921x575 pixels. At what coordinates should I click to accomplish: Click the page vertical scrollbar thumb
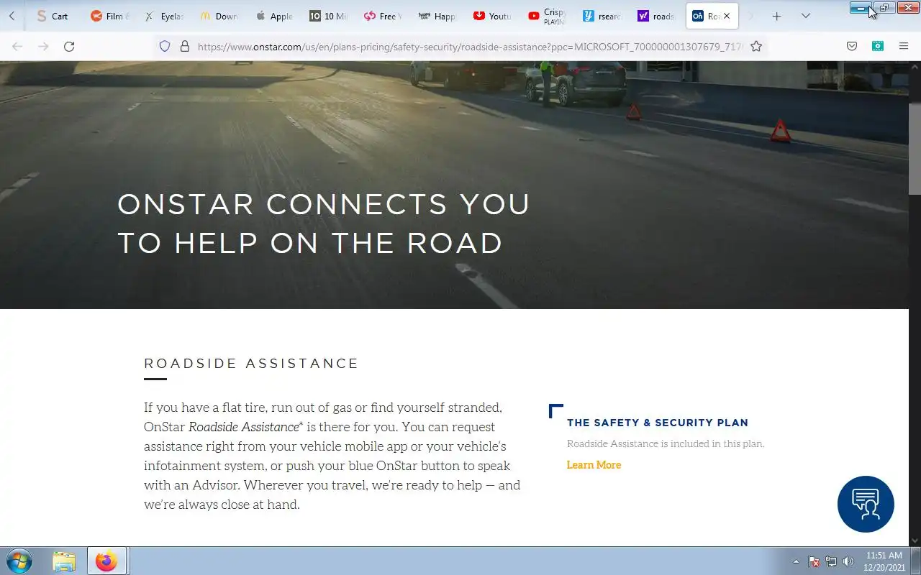click(915, 149)
